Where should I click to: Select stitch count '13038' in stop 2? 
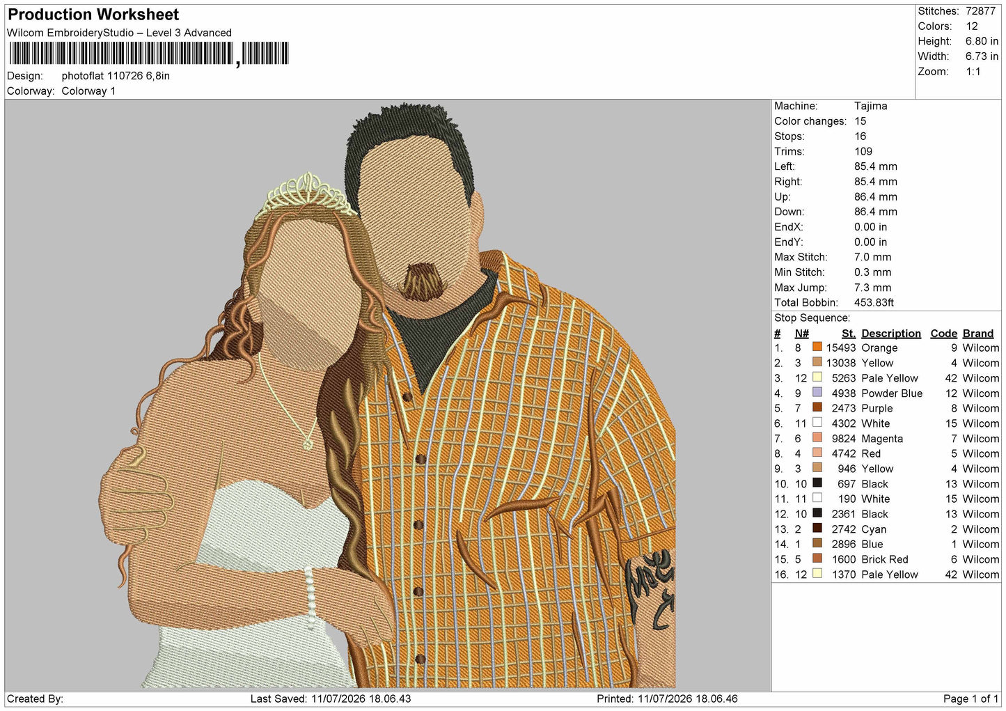tap(841, 364)
